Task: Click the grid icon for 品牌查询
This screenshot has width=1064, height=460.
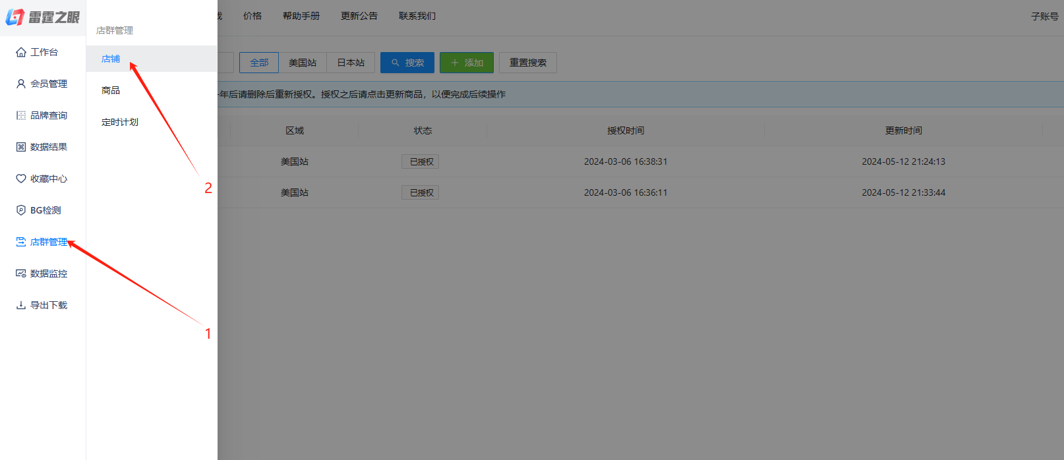Action: click(x=21, y=115)
